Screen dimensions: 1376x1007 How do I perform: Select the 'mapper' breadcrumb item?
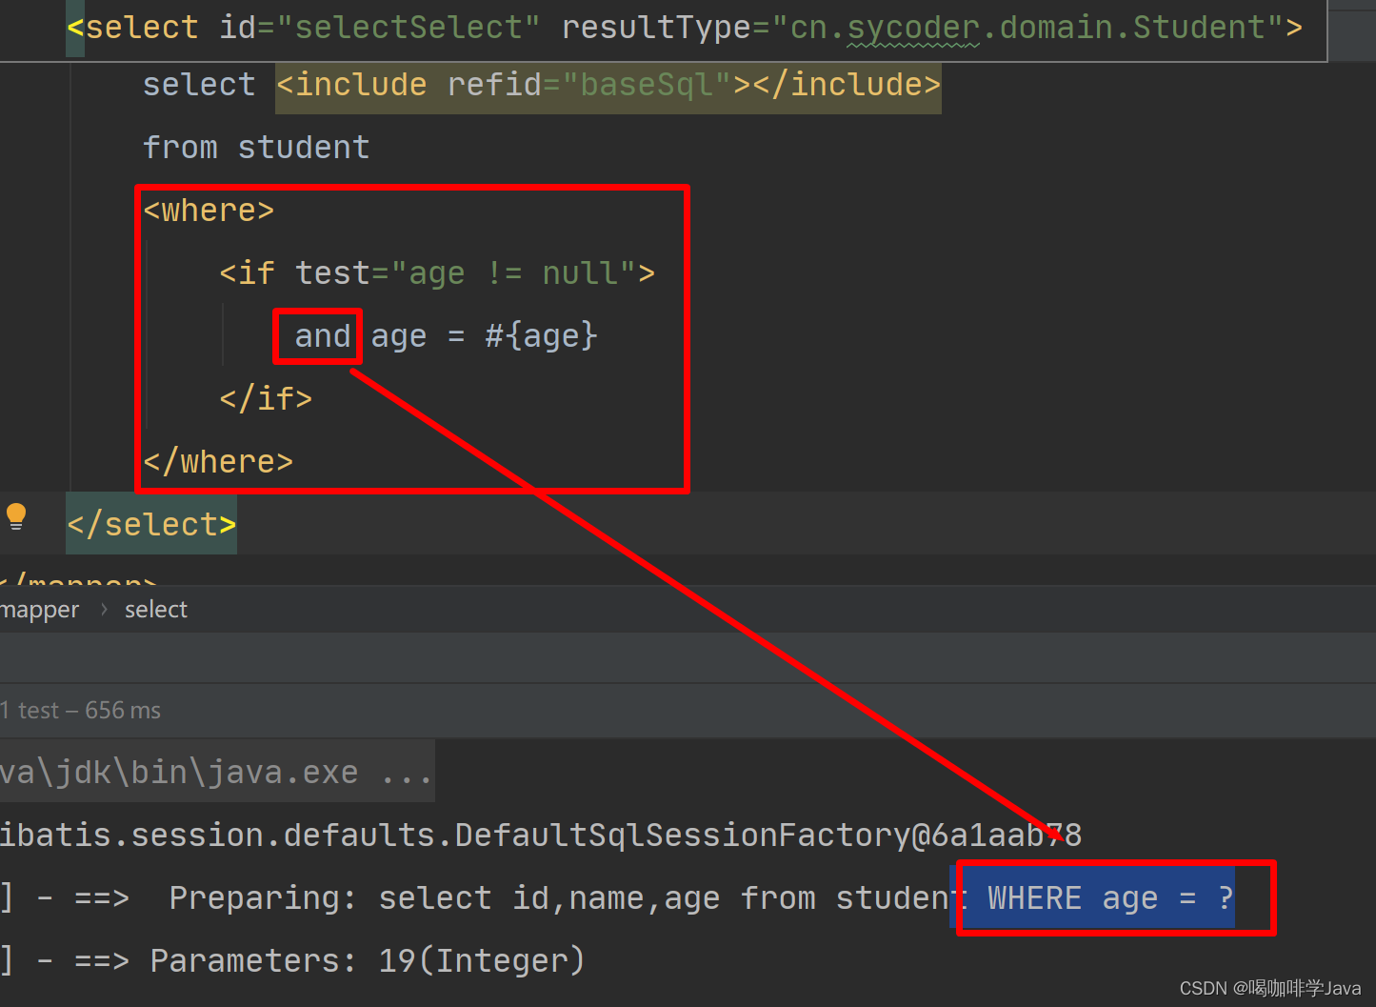click(x=40, y=610)
